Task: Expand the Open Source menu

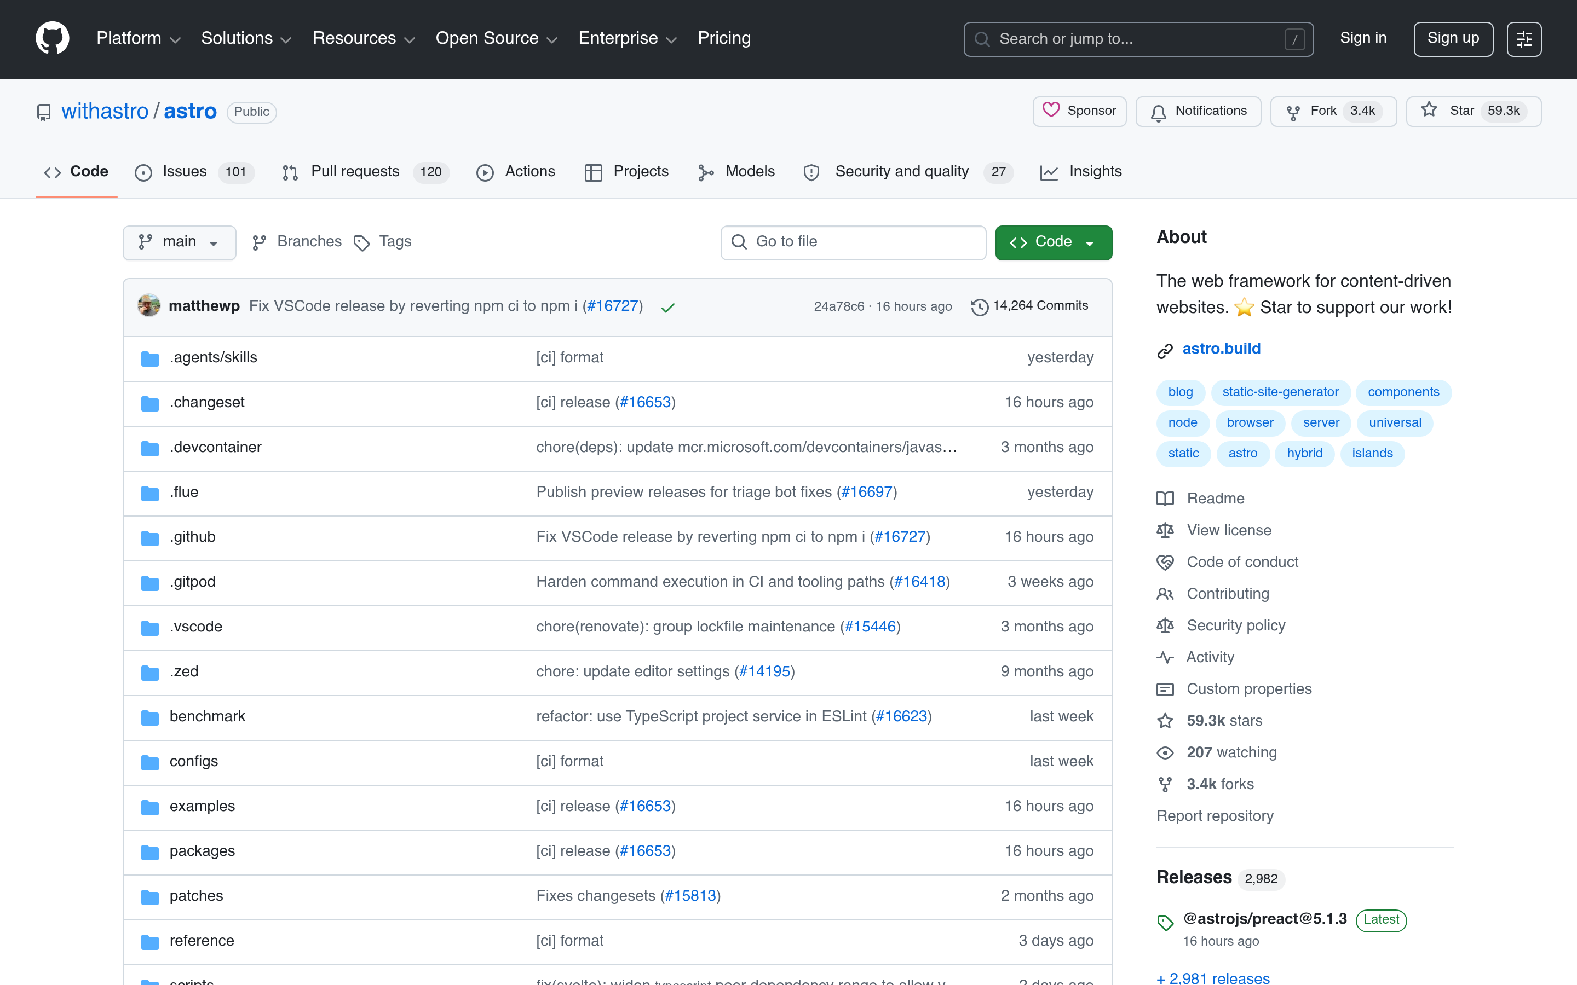Action: [x=497, y=38]
